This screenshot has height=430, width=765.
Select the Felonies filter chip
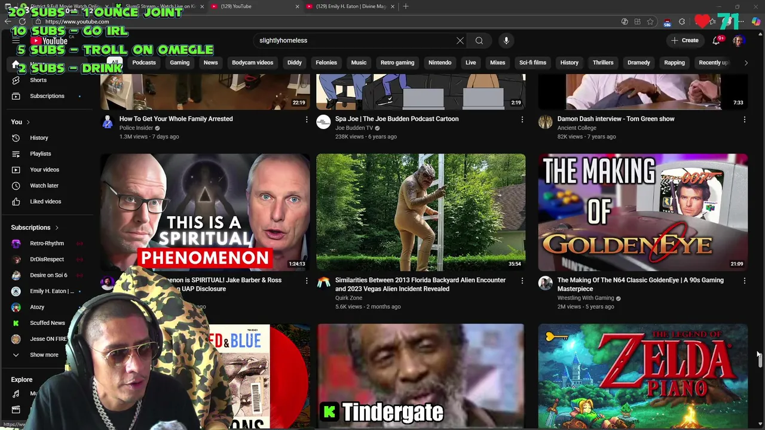[326, 63]
